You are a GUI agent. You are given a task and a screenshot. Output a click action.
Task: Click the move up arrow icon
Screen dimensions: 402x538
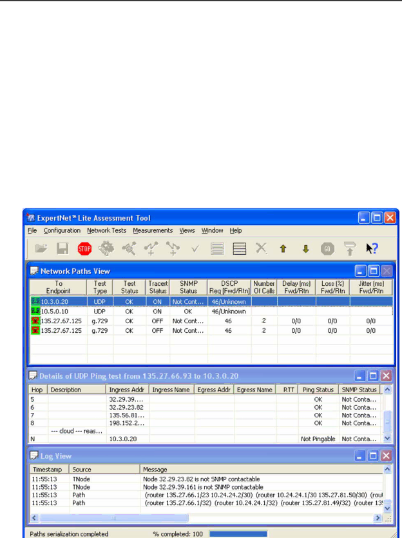(283, 249)
